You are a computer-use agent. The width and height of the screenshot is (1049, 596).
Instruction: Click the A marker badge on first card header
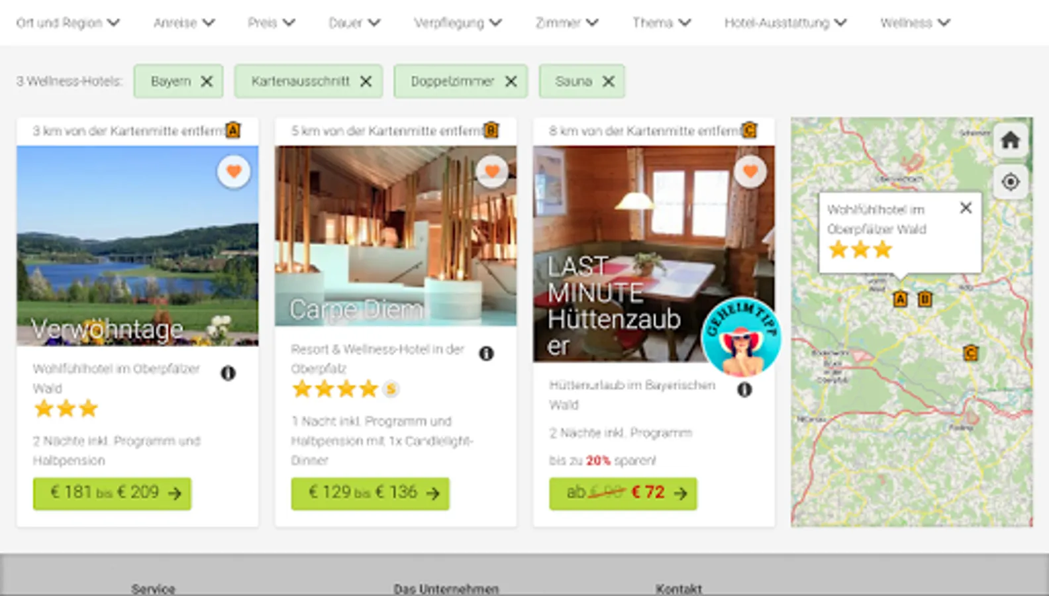(x=232, y=130)
